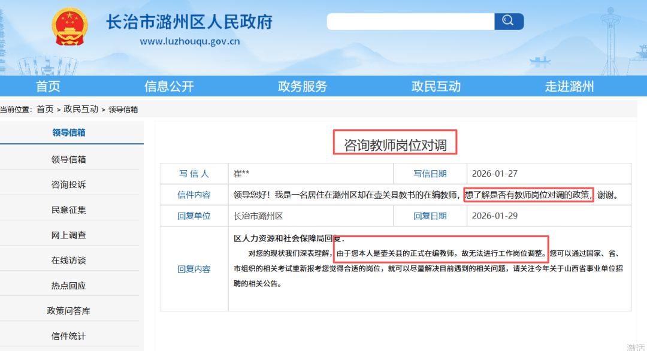
Task: Select 热点回应 in the sidebar
Action: pyautogui.click(x=68, y=286)
